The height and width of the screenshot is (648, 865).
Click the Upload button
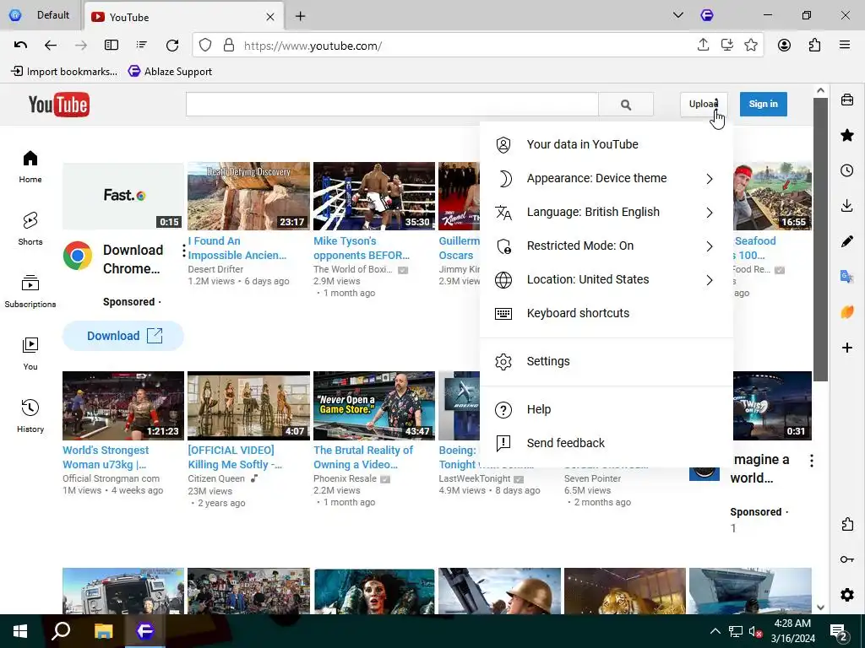point(704,104)
